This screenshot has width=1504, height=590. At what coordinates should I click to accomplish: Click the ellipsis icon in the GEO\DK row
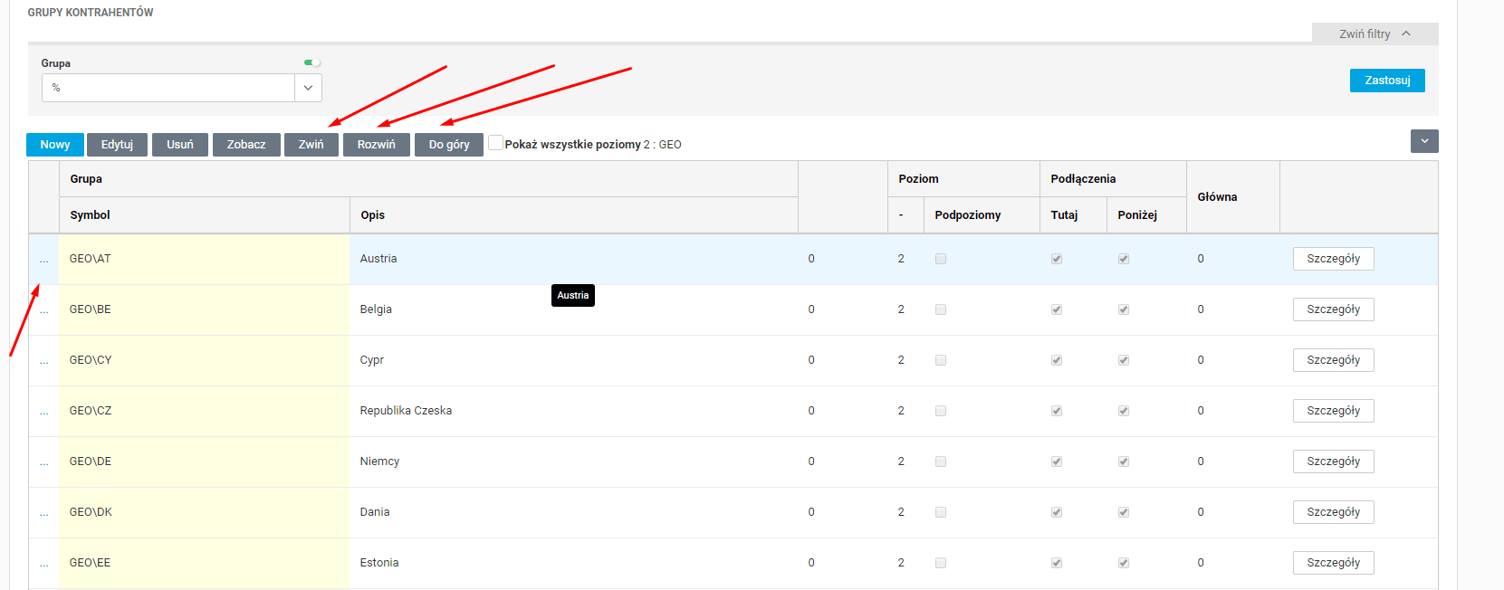click(43, 514)
